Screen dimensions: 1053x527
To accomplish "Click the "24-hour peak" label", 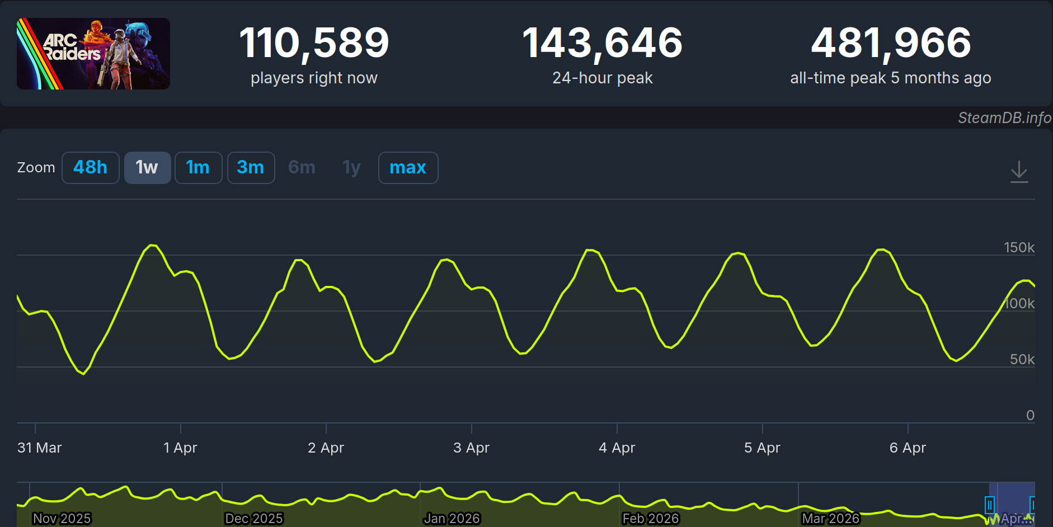I will 603,78.
